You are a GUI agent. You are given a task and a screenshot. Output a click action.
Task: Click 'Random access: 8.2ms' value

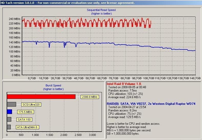pyautogui.click(x=123, y=110)
